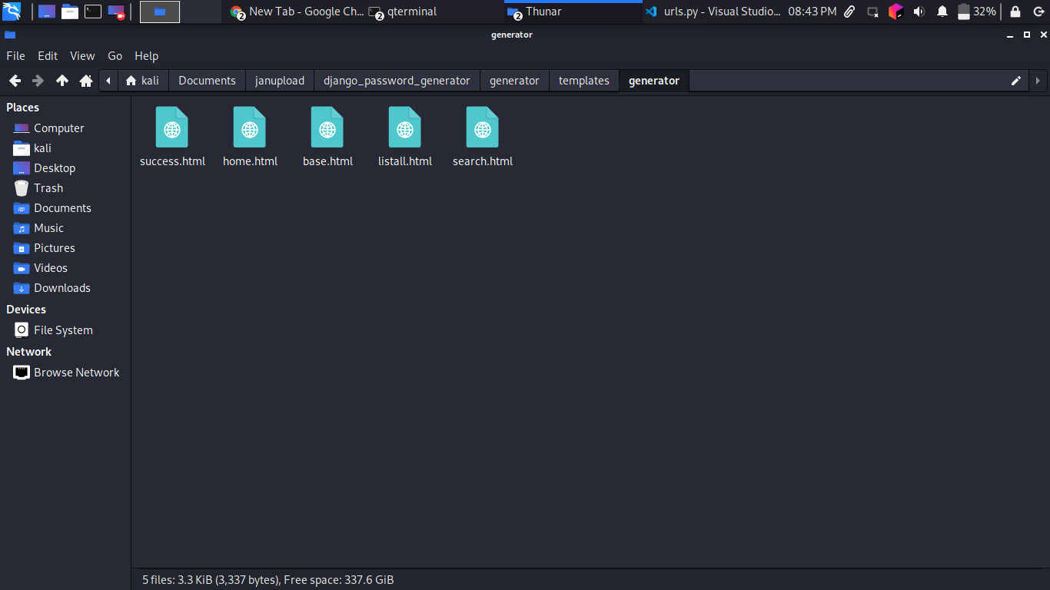Open the clipboard manager paperclip icon
Screen dimensions: 1050x590
(x=849, y=12)
